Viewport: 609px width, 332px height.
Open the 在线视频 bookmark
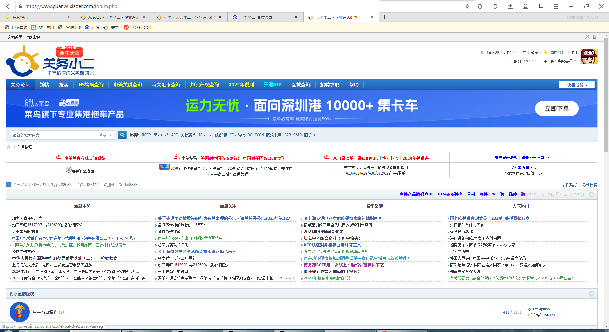click(69, 28)
